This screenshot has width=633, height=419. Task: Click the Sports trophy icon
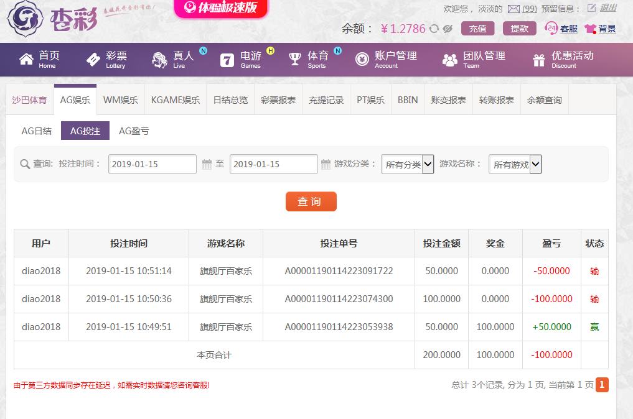(294, 59)
